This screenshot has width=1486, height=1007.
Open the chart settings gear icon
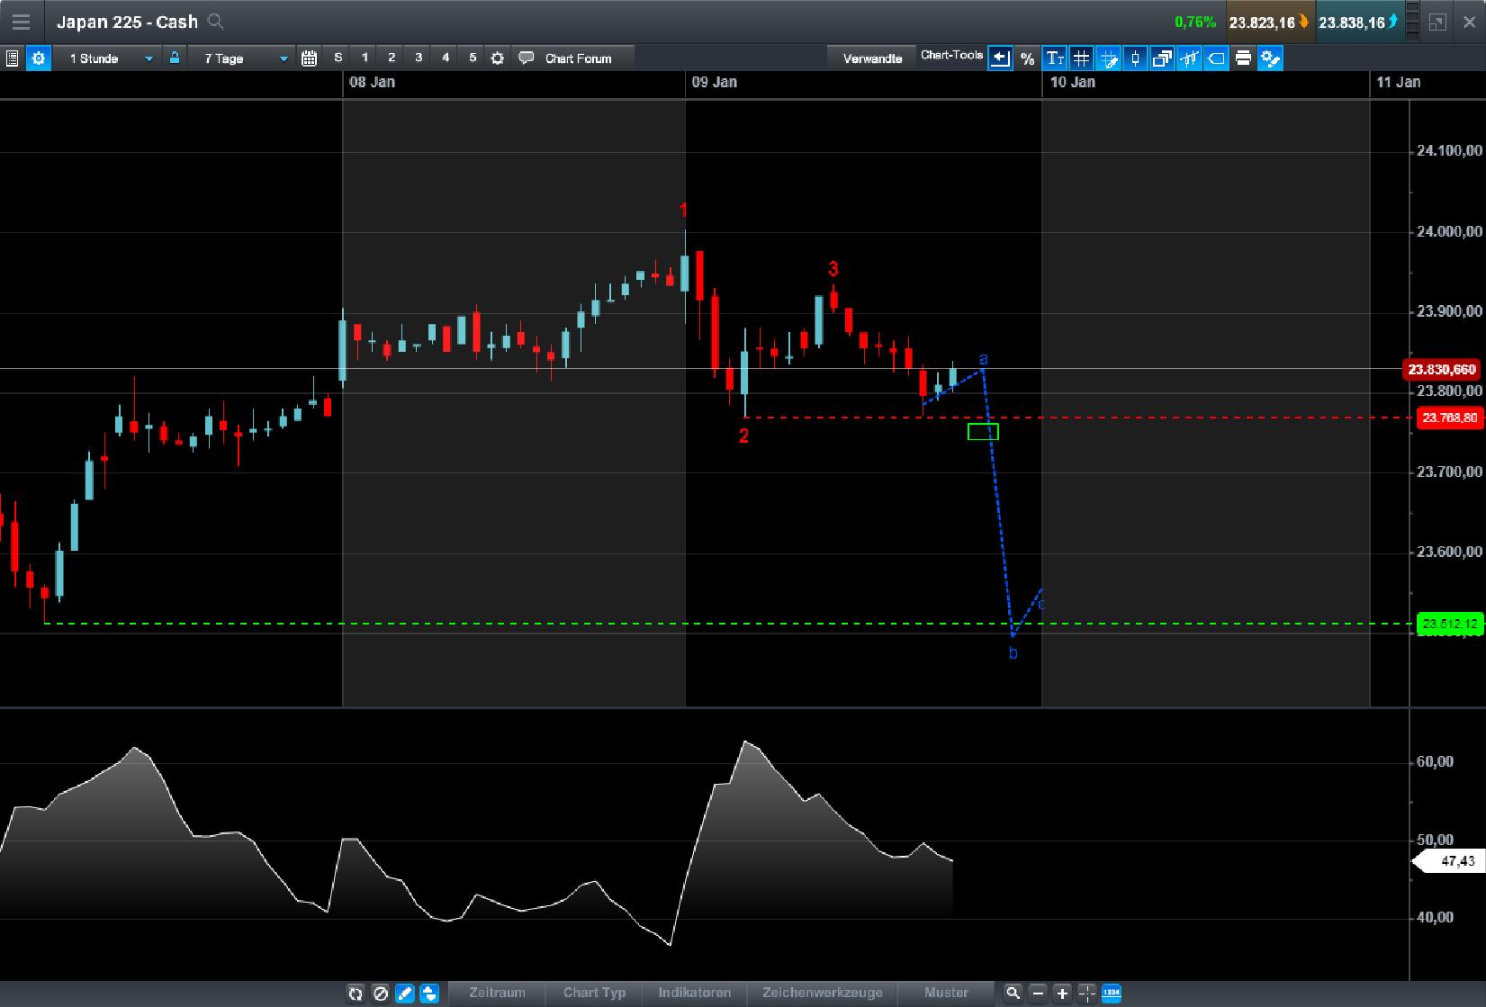tap(38, 58)
